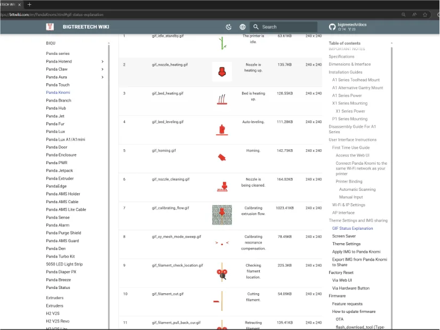Click BIGTREETECH WIKI title
440x330 pixels.
[x=86, y=27]
